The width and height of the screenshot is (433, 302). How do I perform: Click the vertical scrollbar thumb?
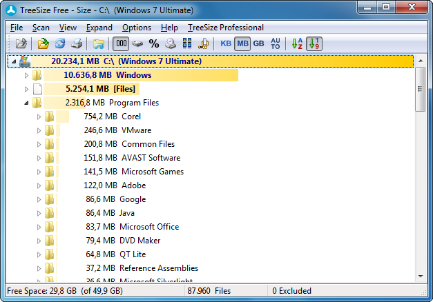[x=421, y=89]
